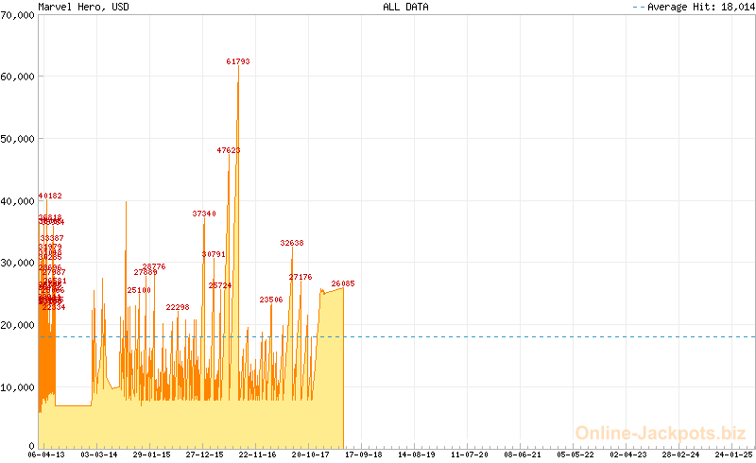Select the 47623 peak data label
756x463 pixels.
click(229, 150)
